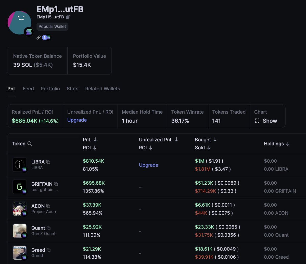The width and height of the screenshot is (306, 264).
Task: Click the Popular Wallet badge
Action: (x=52, y=27)
